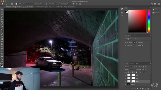Select the Pen tool

(2, 46)
